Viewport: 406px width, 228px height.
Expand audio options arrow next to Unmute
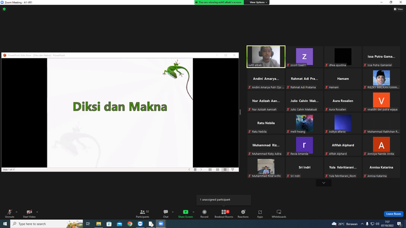(16, 212)
